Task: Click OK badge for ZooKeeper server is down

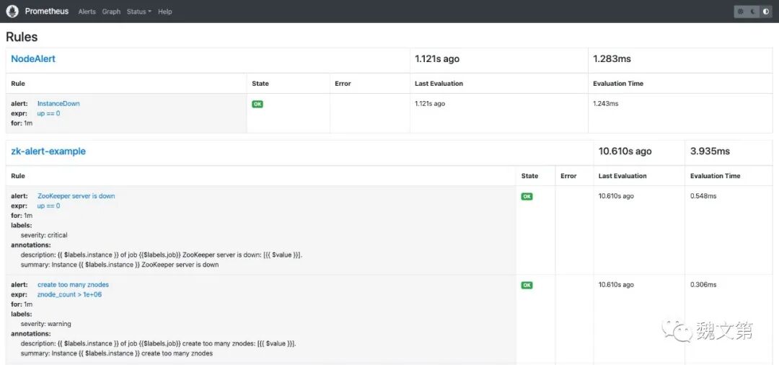Action: pyautogui.click(x=527, y=197)
